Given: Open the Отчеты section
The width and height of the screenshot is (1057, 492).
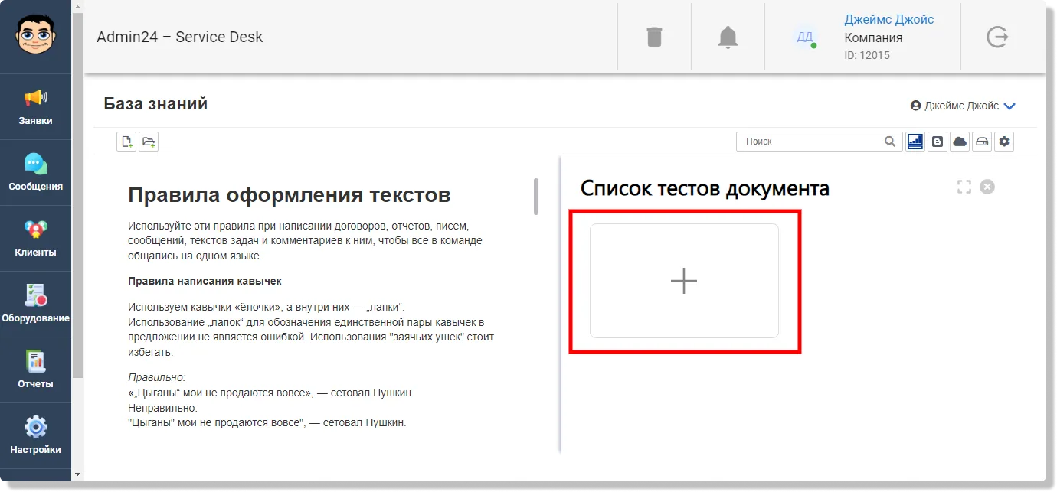Looking at the screenshot, I should click(x=35, y=370).
